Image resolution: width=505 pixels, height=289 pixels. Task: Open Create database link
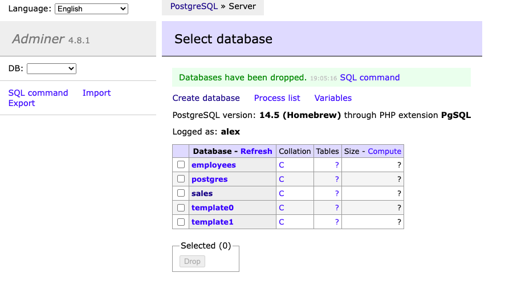pos(206,98)
